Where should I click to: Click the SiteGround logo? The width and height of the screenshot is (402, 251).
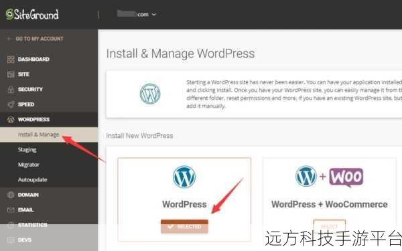[x=32, y=14]
